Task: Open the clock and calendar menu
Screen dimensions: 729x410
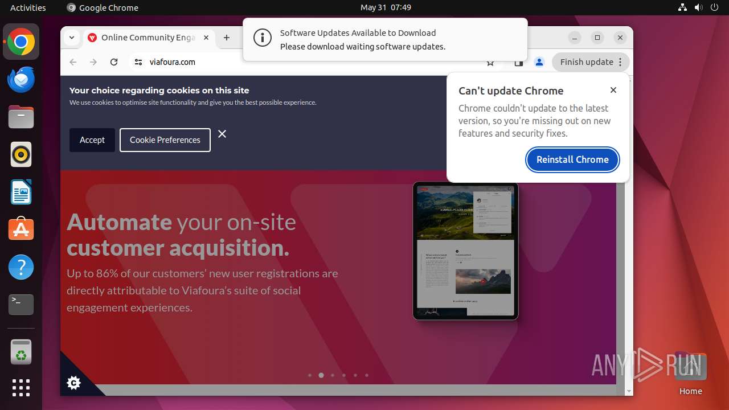Action: point(386,7)
